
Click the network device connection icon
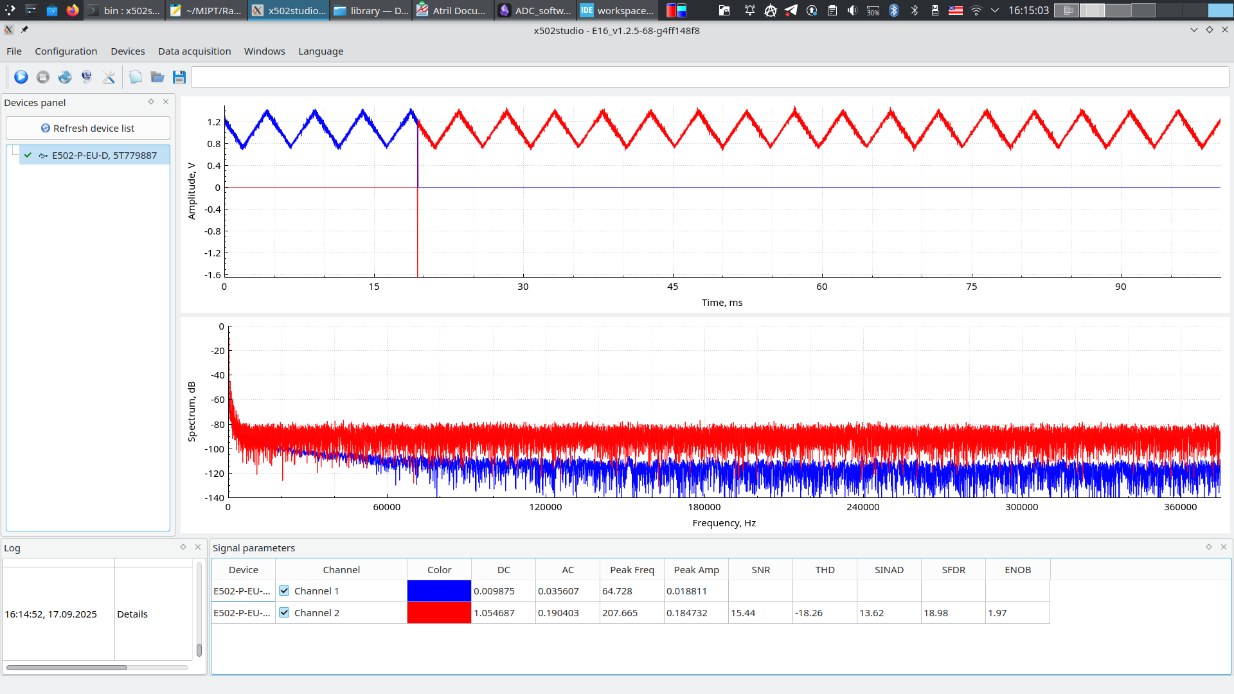point(87,77)
